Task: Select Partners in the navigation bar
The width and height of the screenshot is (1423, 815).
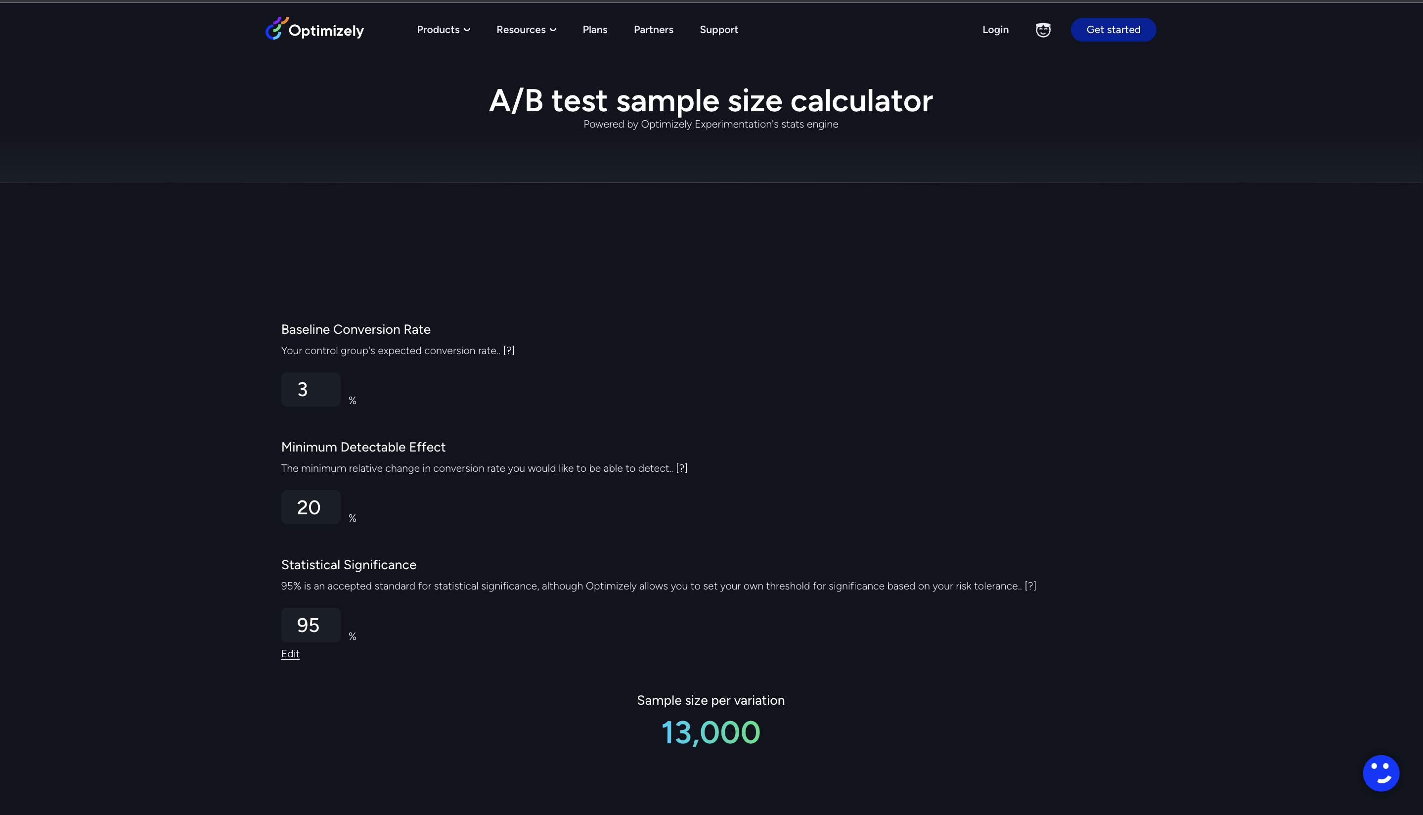Action: coord(653,30)
